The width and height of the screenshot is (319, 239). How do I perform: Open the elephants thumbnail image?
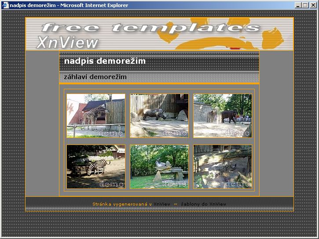click(x=223, y=116)
